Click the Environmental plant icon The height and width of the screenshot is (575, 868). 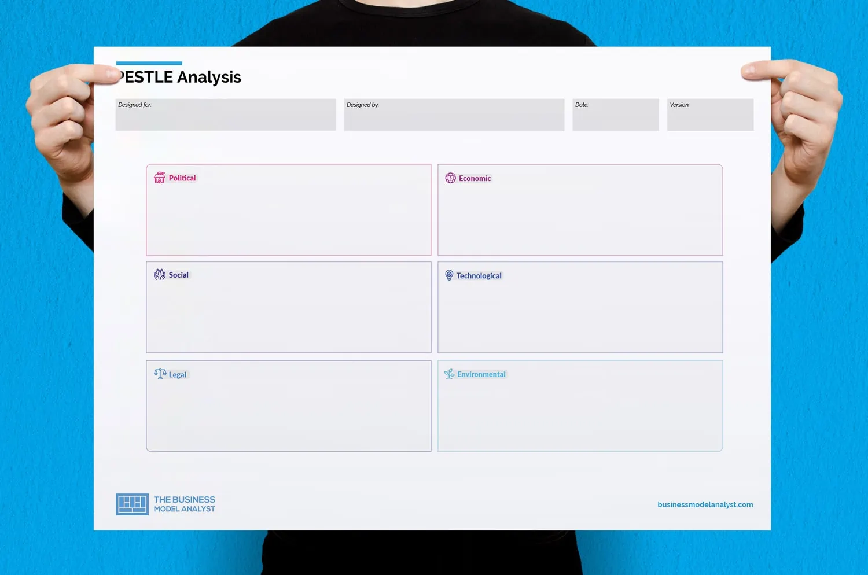[449, 374]
